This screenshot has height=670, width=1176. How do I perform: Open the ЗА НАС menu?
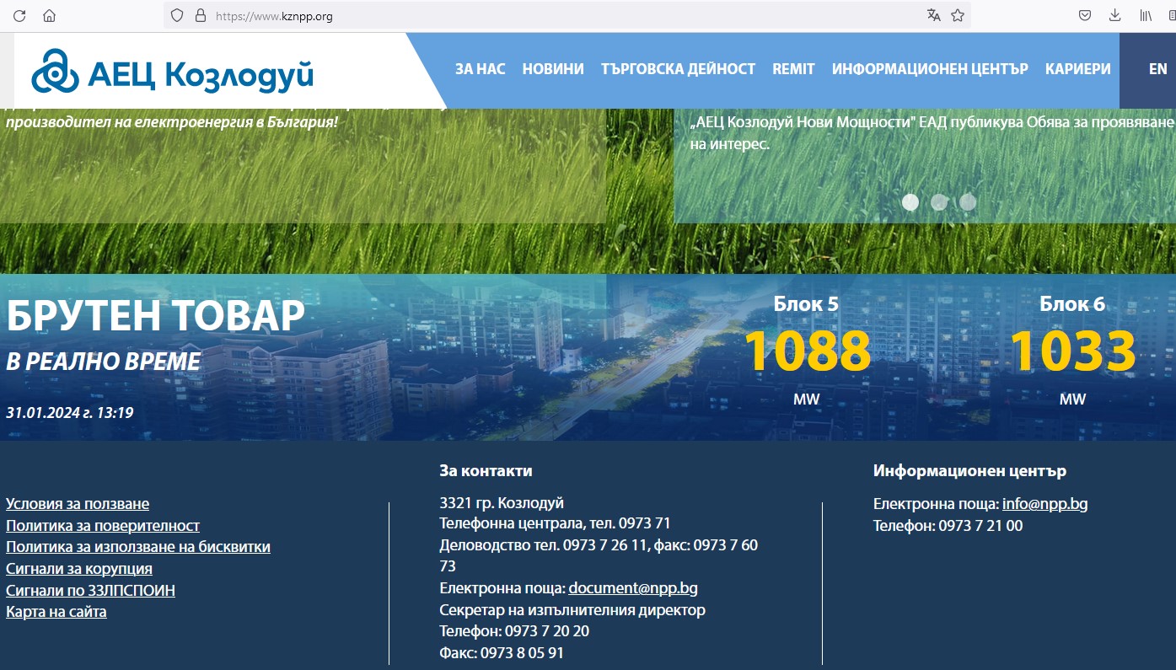tap(480, 69)
